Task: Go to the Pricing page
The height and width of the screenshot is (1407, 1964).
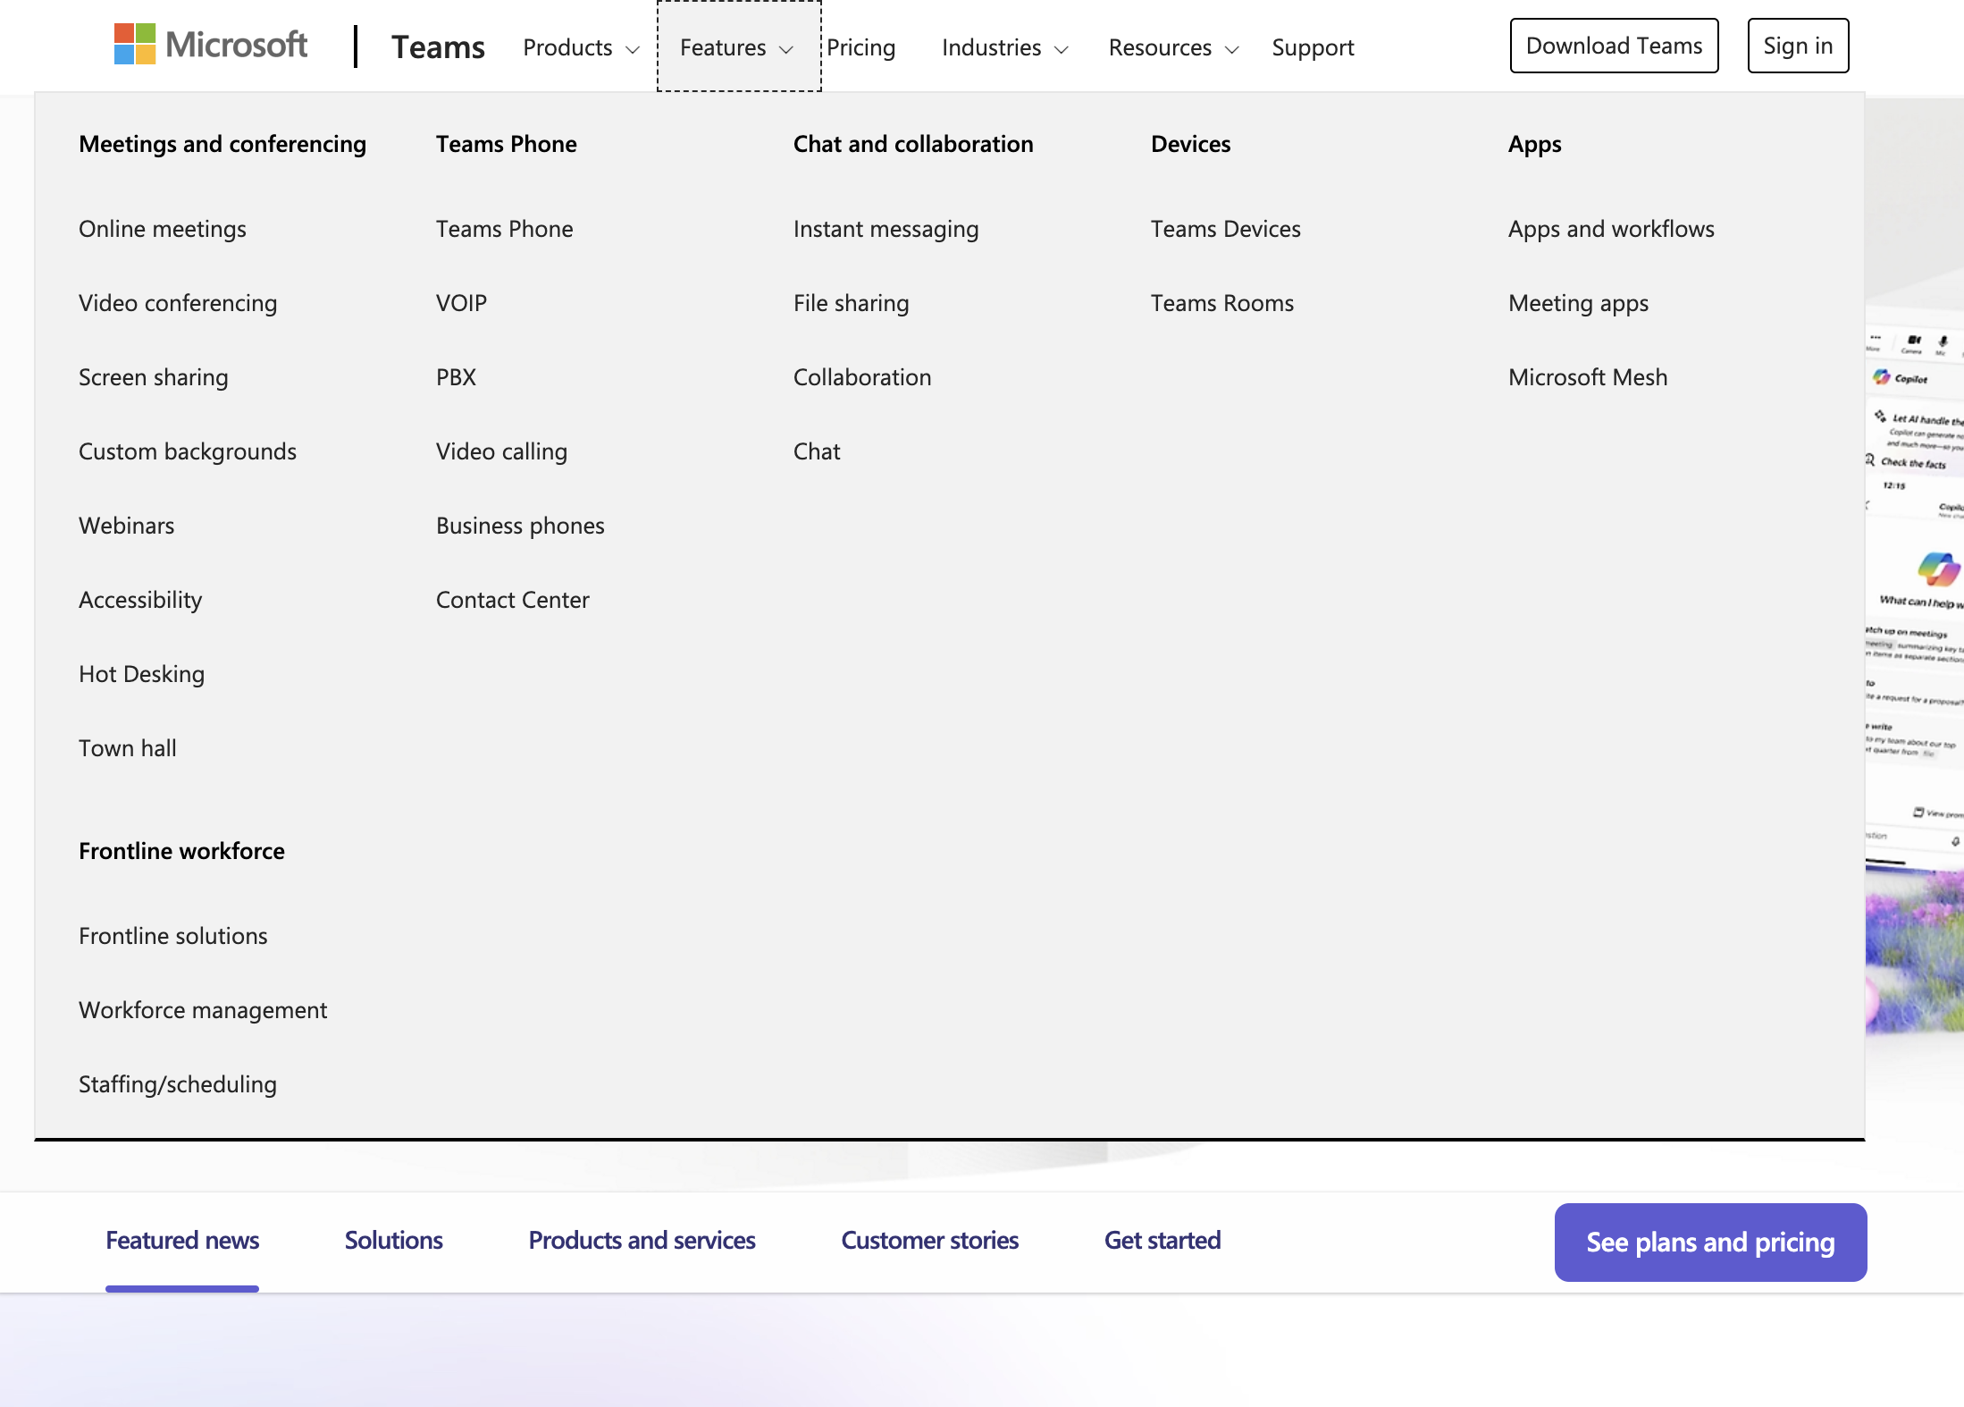Action: pos(860,47)
